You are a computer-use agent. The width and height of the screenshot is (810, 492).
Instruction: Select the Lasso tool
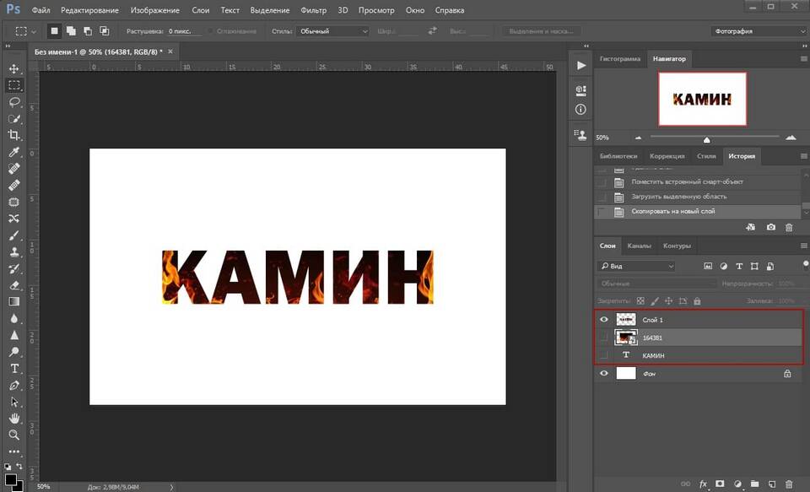click(14, 102)
